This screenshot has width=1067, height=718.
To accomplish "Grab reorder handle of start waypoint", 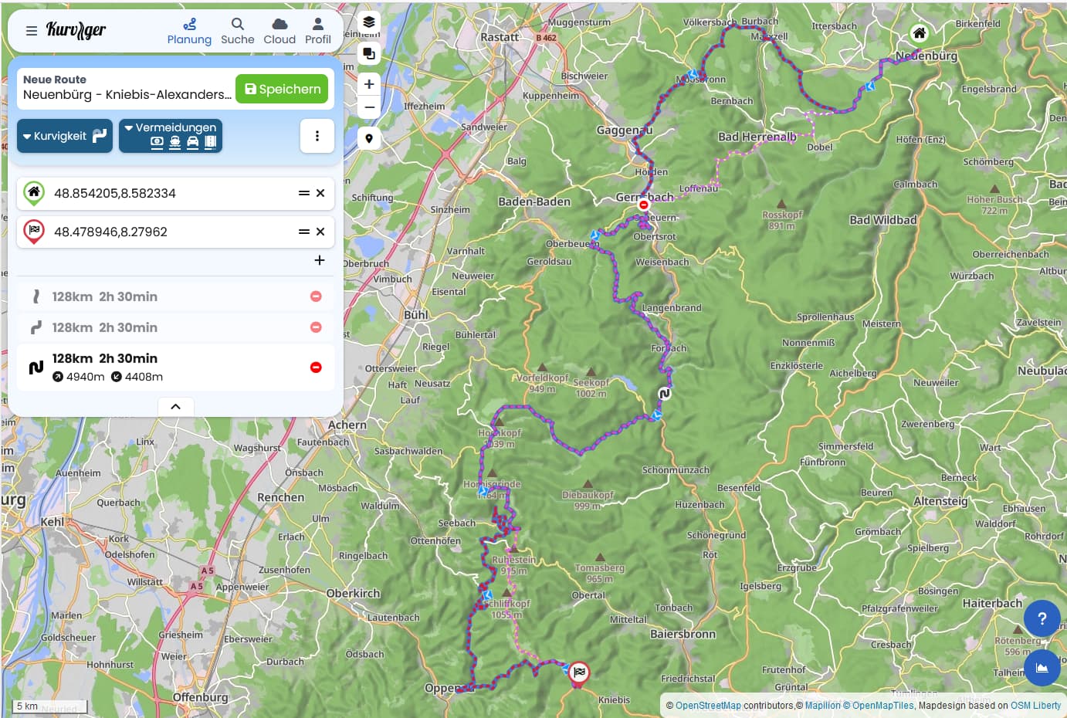I will click(304, 193).
